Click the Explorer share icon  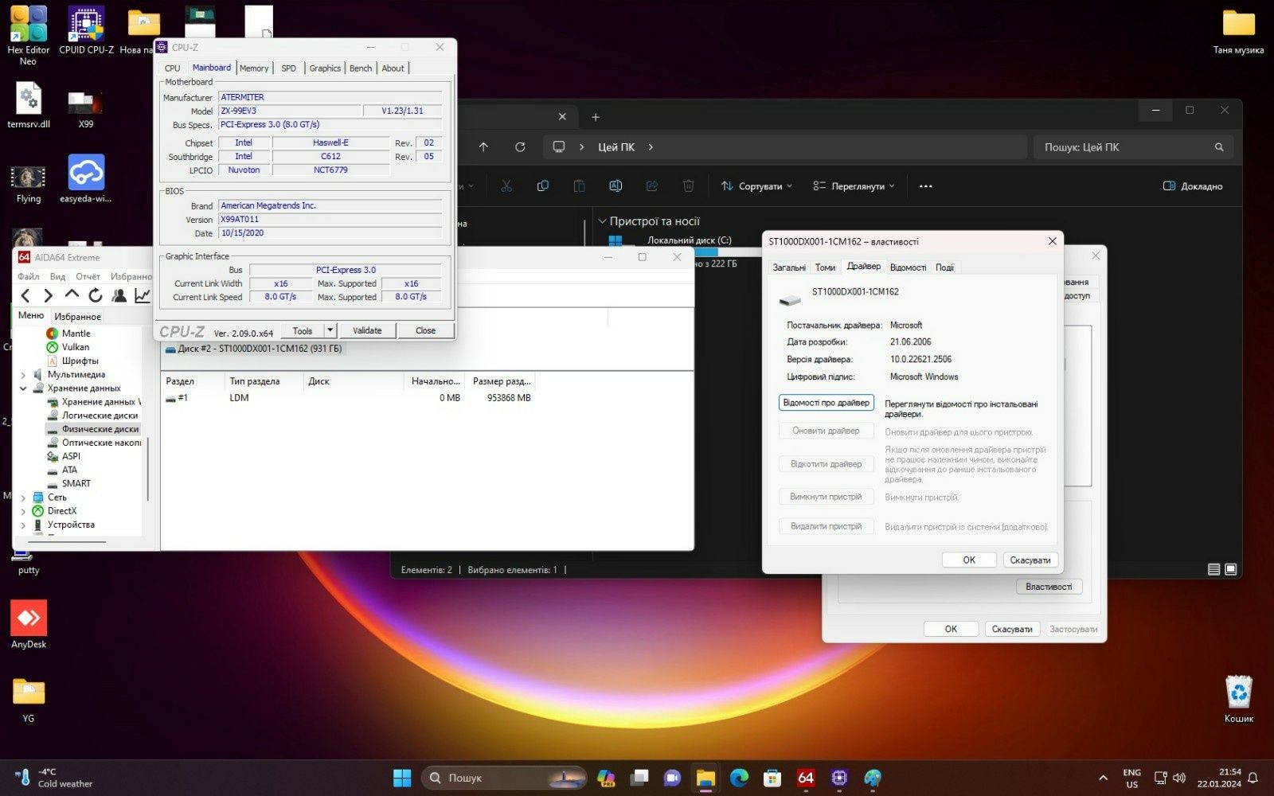coord(652,186)
